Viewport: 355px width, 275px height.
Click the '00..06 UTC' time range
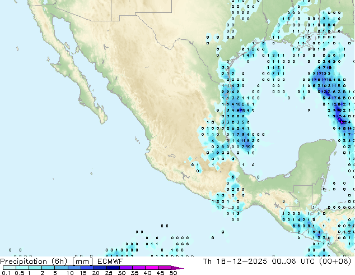tap(293, 262)
